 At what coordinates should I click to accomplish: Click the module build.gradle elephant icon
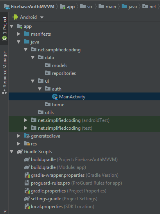[27, 167]
